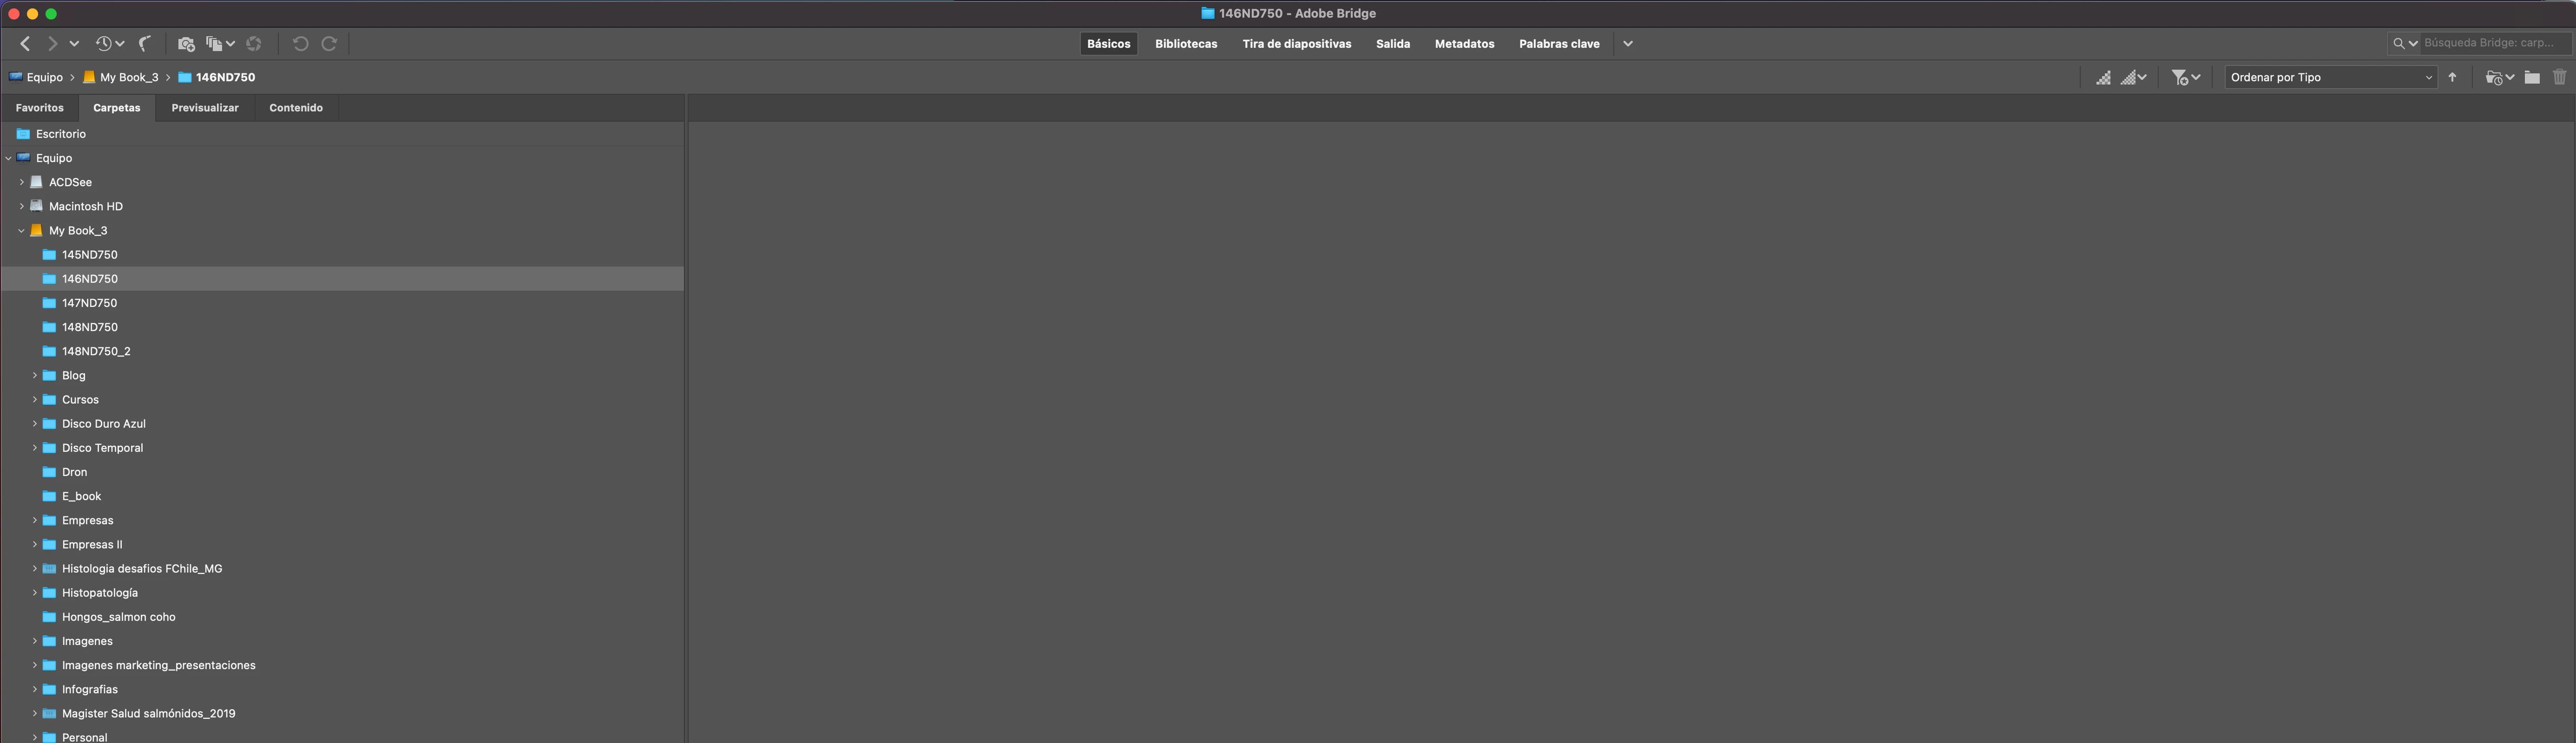This screenshot has width=2576, height=743.
Task: Click thumbnail quality triangle icon
Action: (2103, 77)
